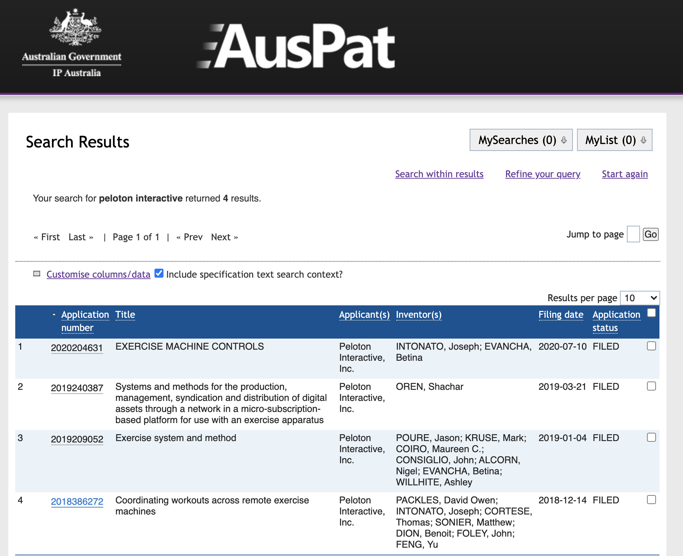This screenshot has width=683, height=556.
Task: Click the sort arrow icon beside Application number
Action: 54,315
